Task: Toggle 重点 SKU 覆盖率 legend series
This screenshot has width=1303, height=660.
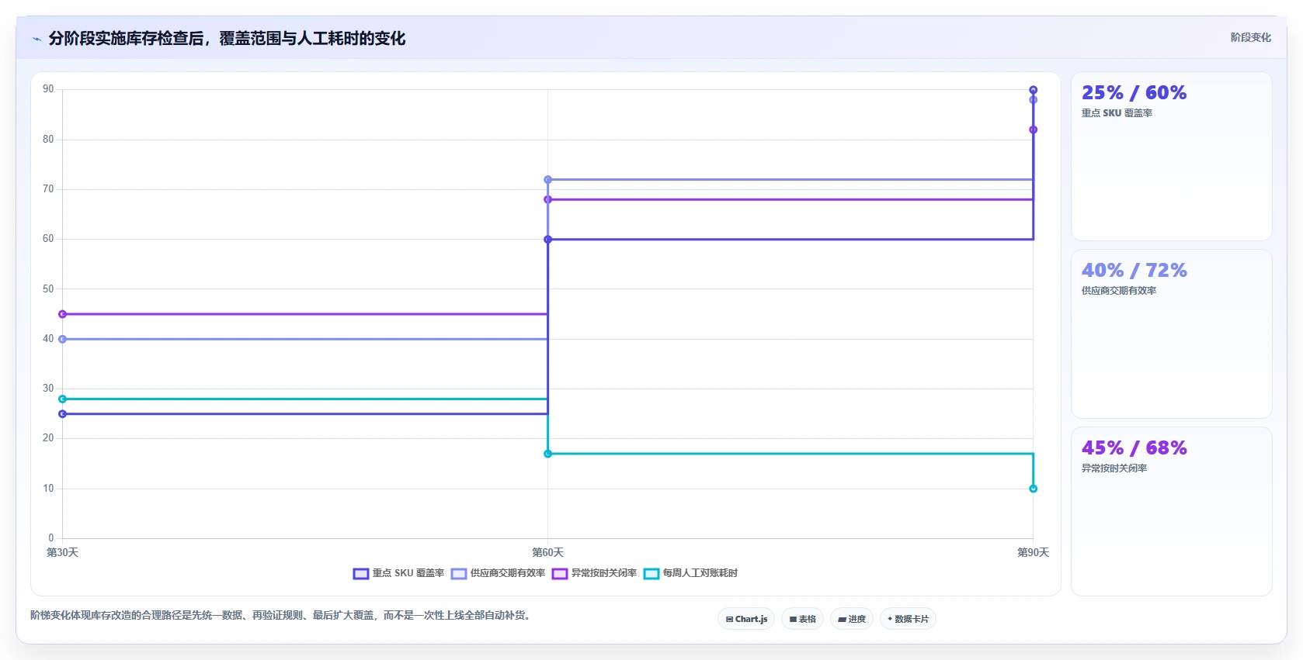Action: [398, 573]
